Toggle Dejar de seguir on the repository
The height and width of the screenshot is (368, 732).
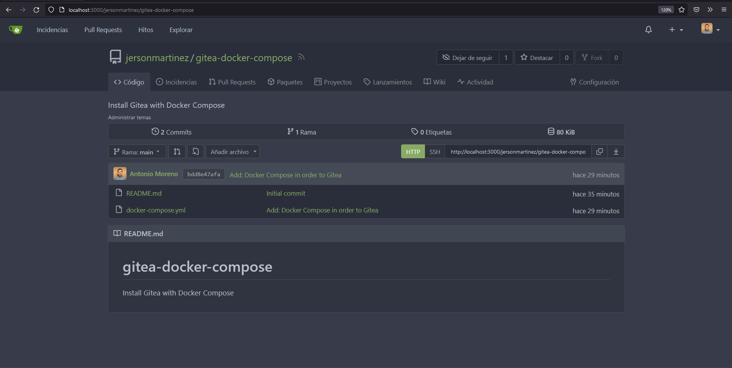468,57
